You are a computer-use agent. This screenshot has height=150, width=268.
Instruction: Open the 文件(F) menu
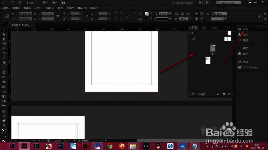tap(6, 8)
